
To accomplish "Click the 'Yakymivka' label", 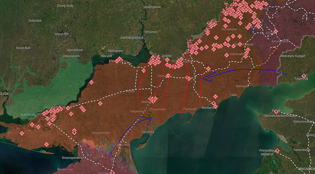I will pyautogui.click(x=137, y=111).
